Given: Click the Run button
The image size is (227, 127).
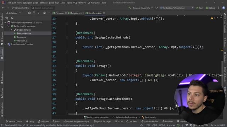Looking at the screenshot, I should 199,8.
